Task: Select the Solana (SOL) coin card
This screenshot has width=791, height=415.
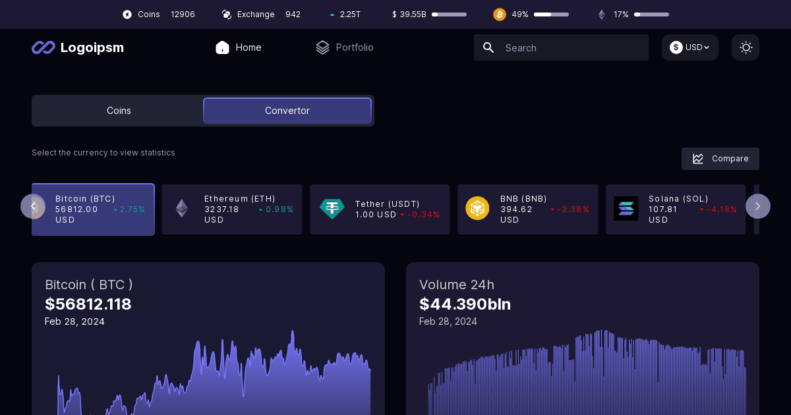Action: pos(676,209)
